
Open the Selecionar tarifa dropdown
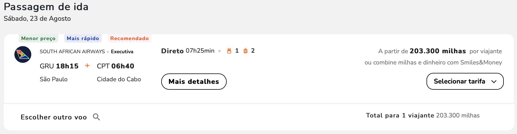tap(465, 81)
